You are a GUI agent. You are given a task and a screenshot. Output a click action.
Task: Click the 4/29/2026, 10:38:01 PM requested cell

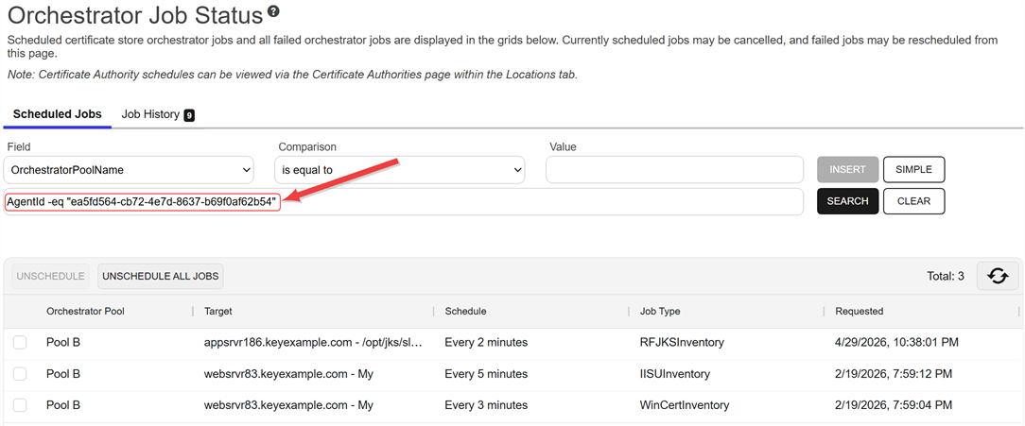coord(896,342)
